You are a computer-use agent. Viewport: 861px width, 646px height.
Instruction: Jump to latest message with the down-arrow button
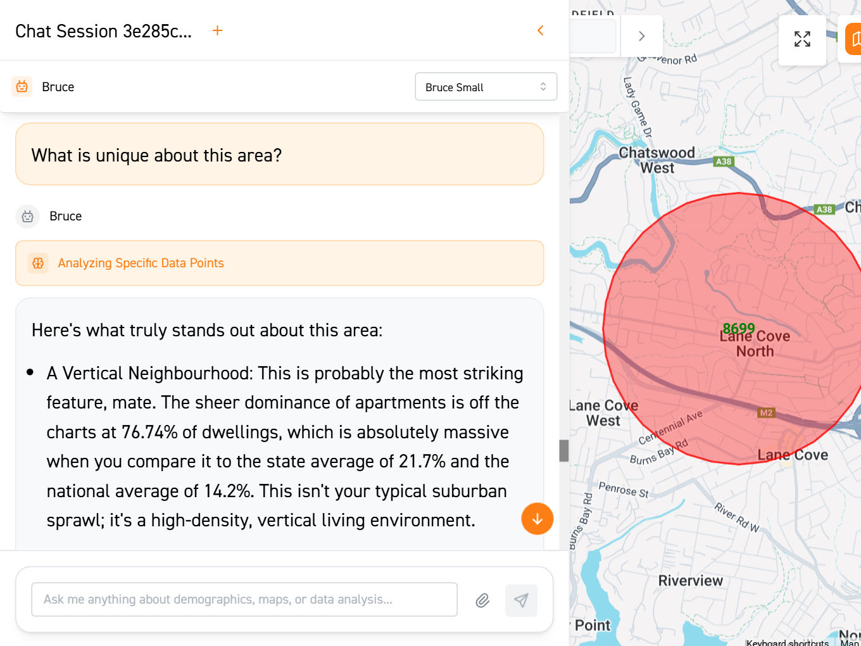pyautogui.click(x=537, y=519)
